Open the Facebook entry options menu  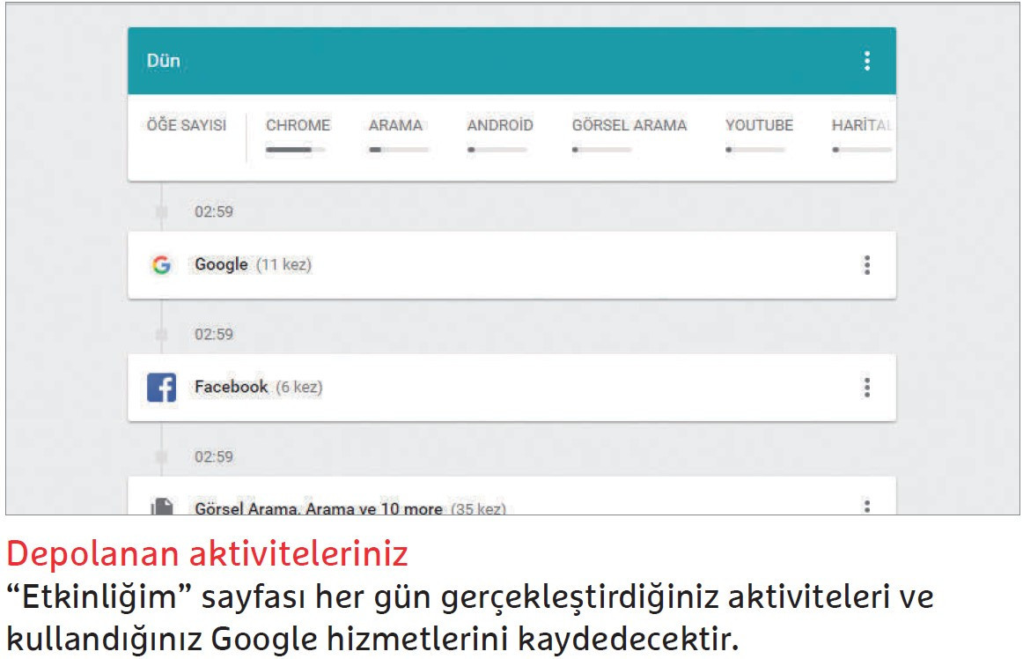866,388
